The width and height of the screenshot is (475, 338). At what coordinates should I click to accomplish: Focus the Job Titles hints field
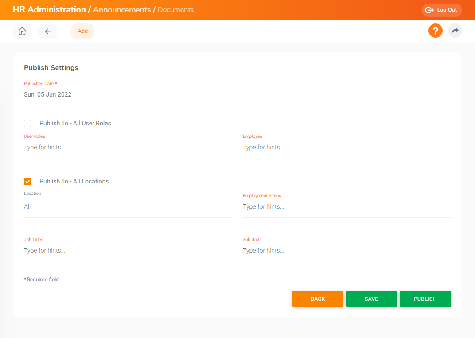click(x=128, y=250)
